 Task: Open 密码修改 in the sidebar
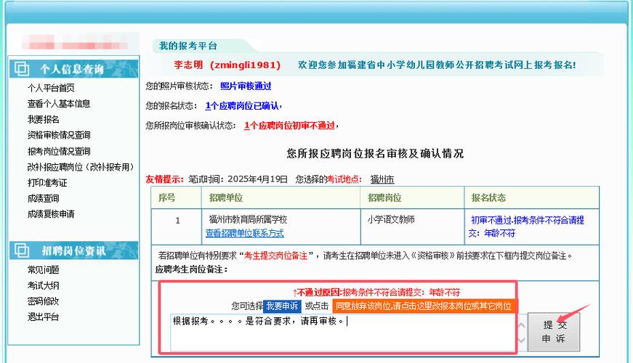(x=43, y=301)
